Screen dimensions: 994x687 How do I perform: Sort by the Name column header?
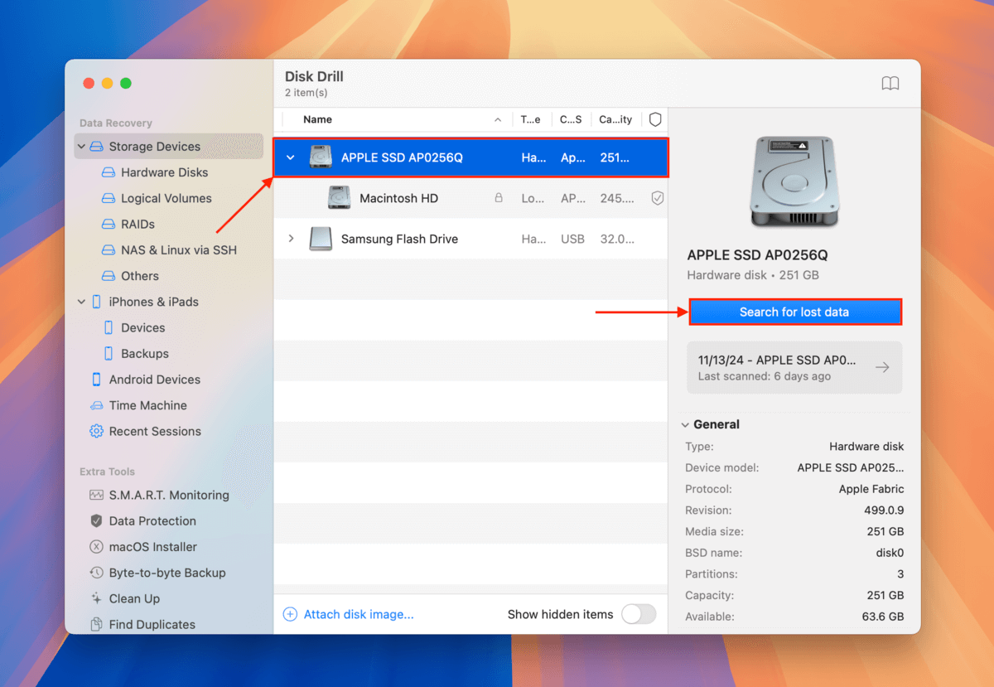click(317, 119)
